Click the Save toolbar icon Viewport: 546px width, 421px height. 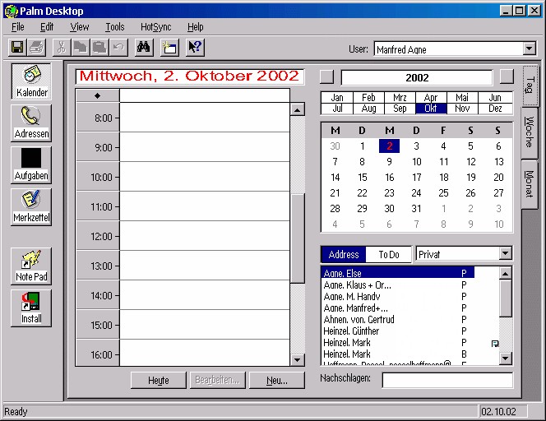click(17, 47)
